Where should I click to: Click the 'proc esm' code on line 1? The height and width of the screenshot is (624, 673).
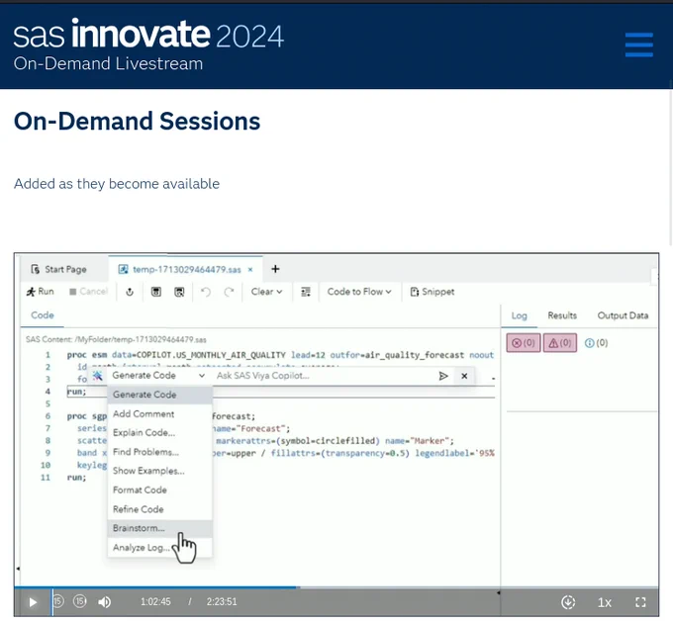[x=87, y=355]
